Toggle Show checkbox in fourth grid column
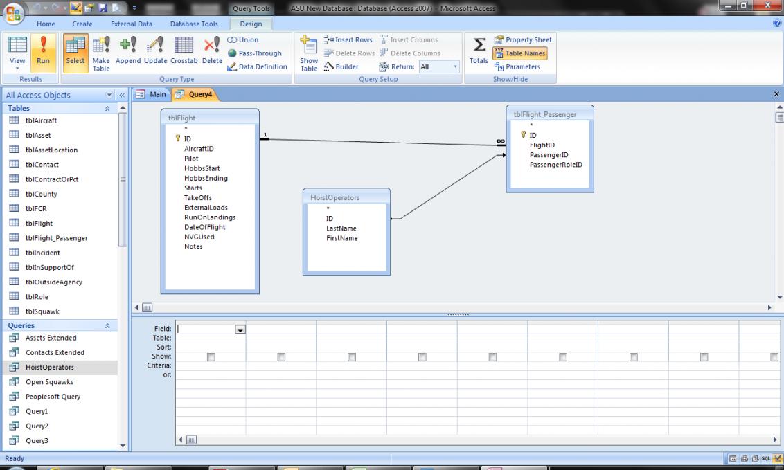This screenshot has width=784, height=470. 422,357
